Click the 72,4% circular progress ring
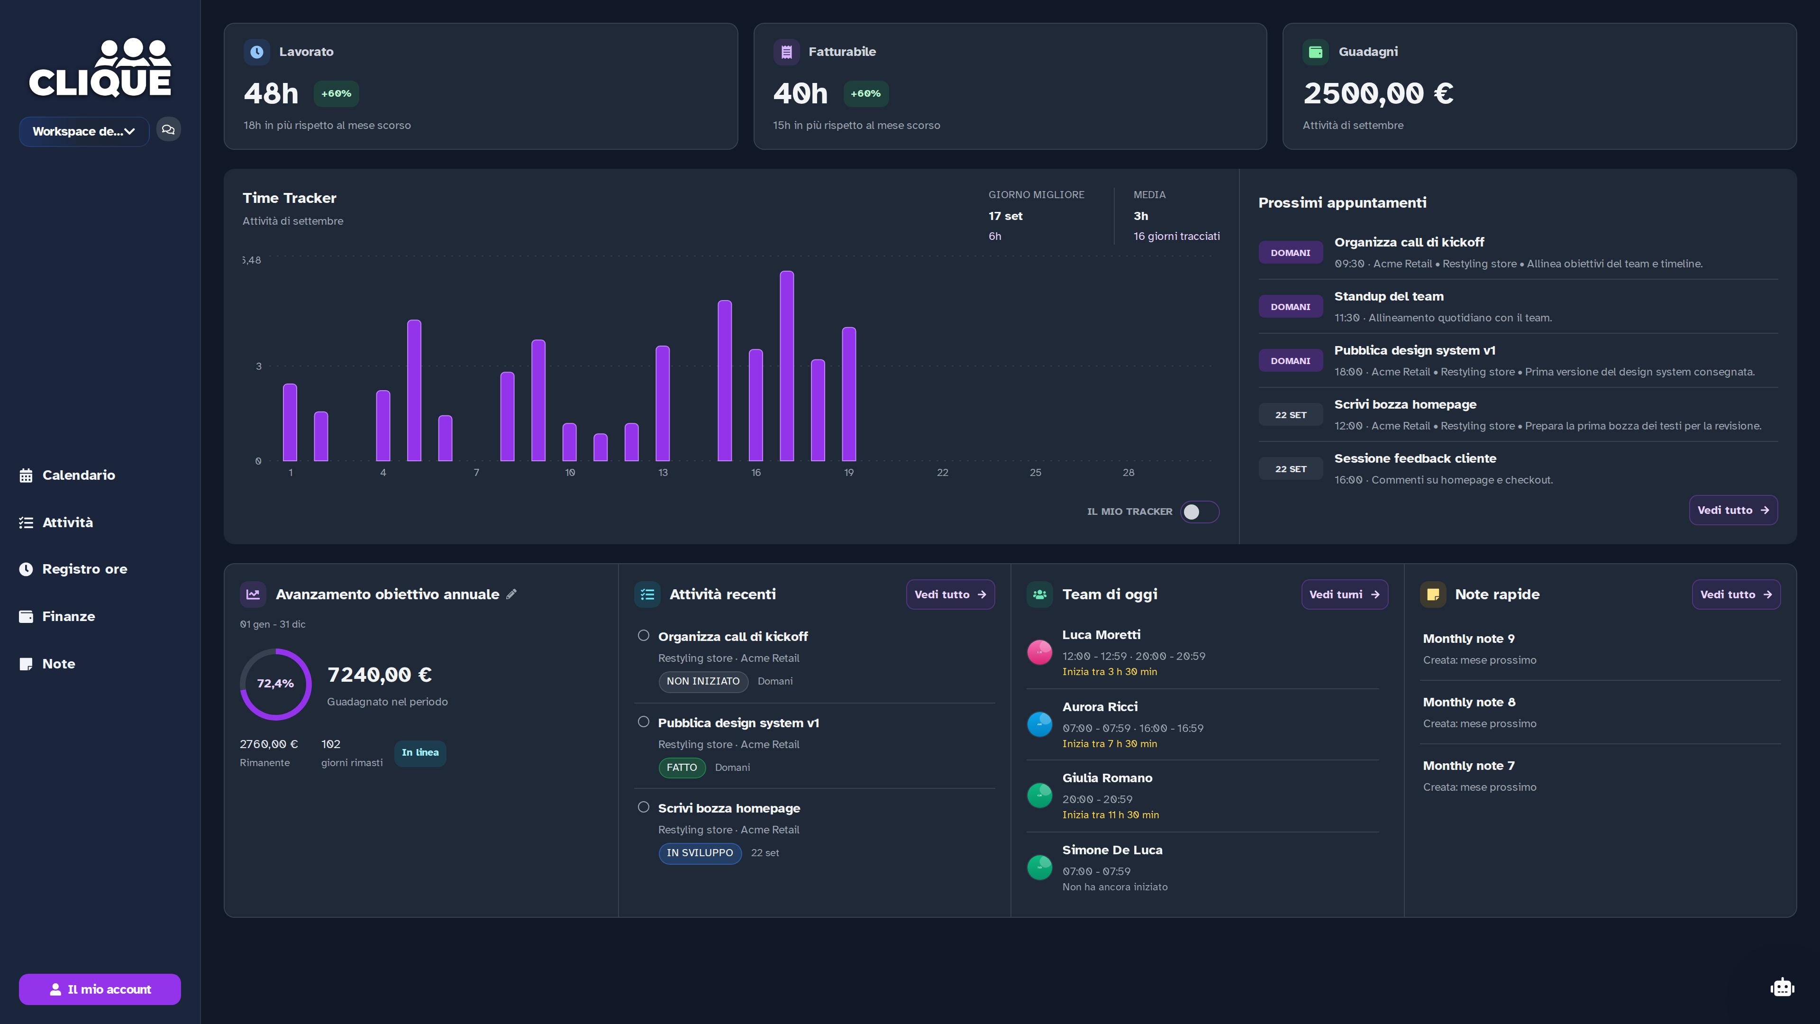 pos(275,684)
